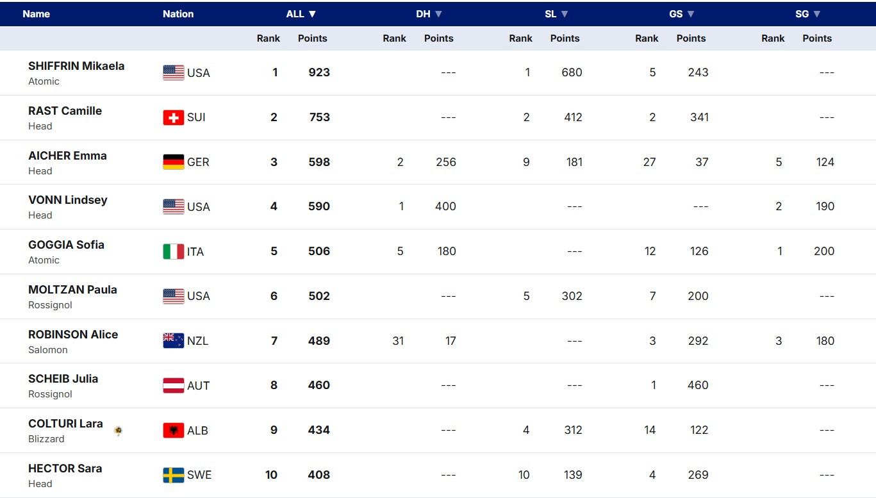Open RAST Camille's athlete profile
Screen dimensions: 876x498
tap(65, 111)
